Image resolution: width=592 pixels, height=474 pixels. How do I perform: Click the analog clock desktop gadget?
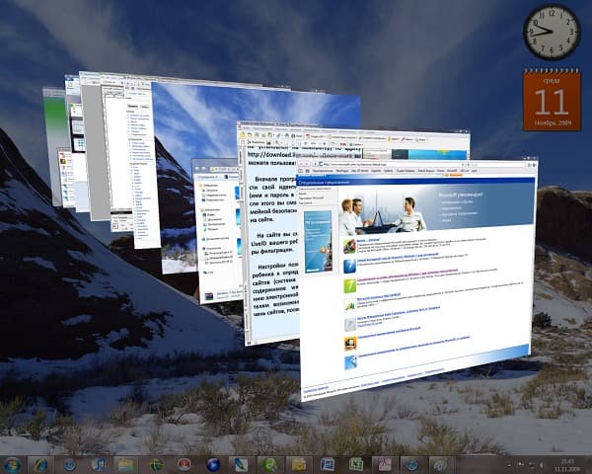tap(552, 33)
